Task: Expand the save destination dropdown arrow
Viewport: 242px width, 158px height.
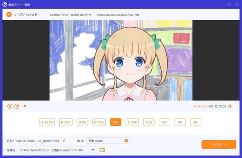Action: click(x=93, y=150)
